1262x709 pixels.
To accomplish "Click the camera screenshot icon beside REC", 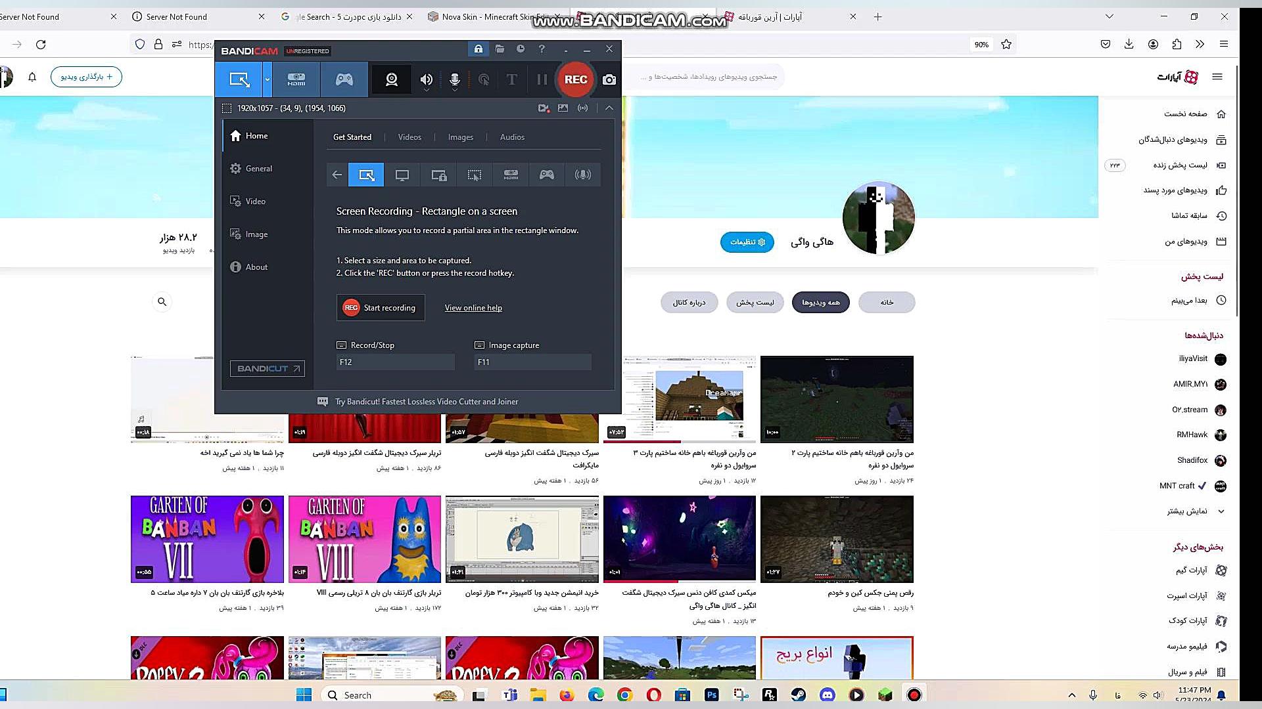I will (x=609, y=79).
